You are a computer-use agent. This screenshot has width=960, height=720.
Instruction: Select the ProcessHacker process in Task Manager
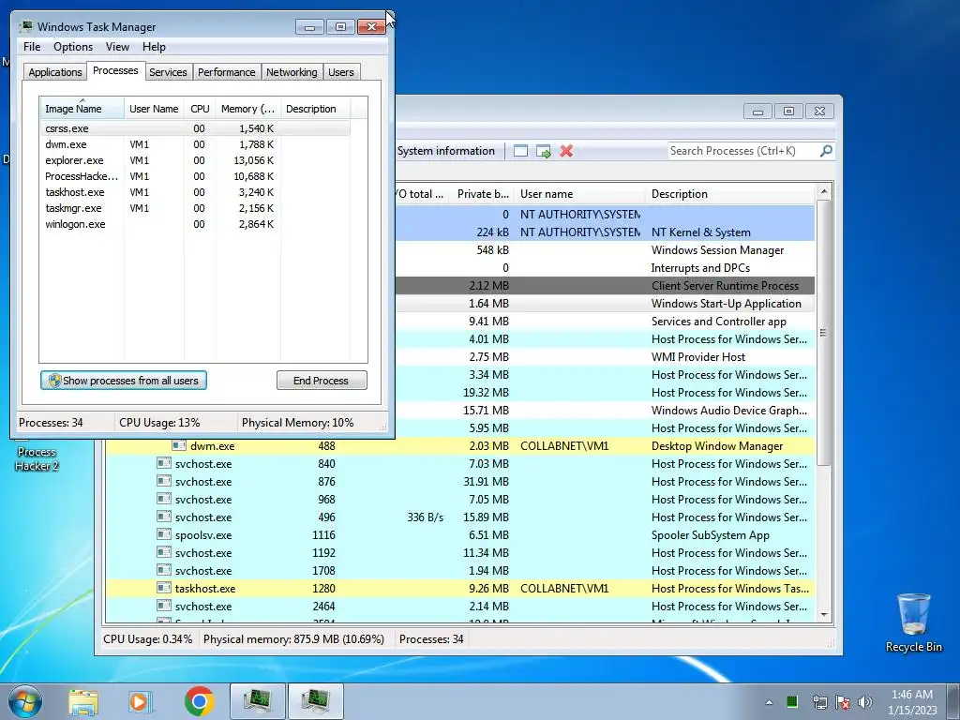tap(195, 176)
